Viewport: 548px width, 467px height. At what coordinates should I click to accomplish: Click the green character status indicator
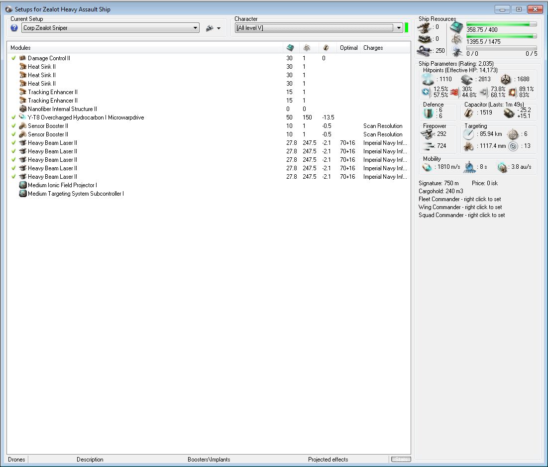pyautogui.click(x=407, y=28)
